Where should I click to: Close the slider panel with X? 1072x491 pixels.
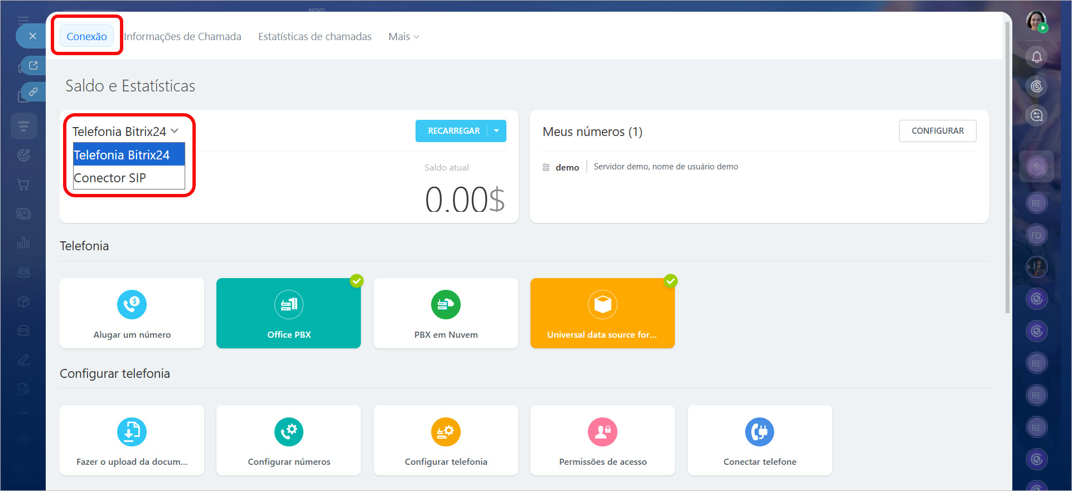pyautogui.click(x=33, y=36)
